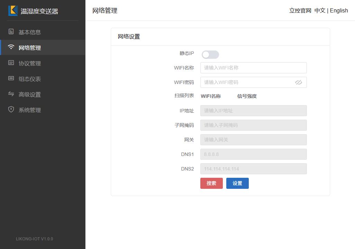Click the LIKONG-IOT V1.0.0 version text
The height and width of the screenshot is (249, 355).
click(34, 239)
